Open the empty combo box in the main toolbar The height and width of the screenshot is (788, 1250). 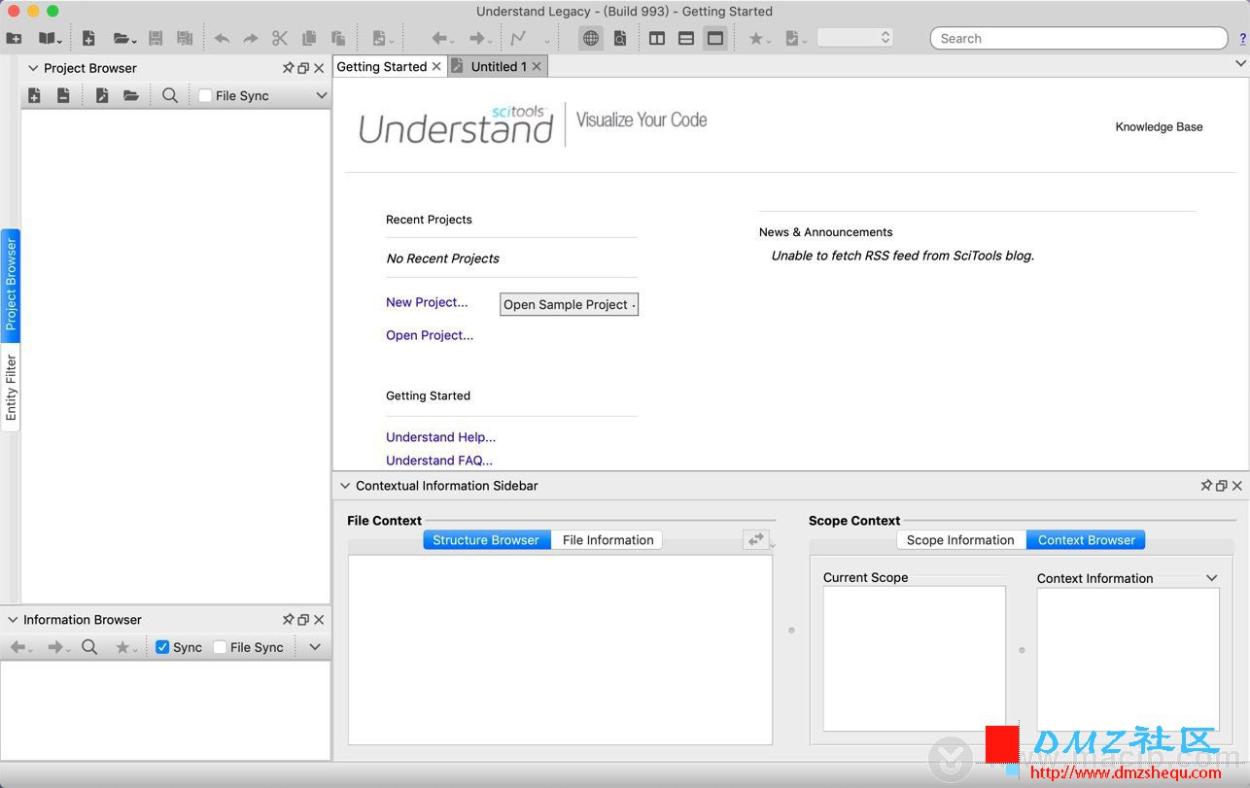click(x=855, y=38)
